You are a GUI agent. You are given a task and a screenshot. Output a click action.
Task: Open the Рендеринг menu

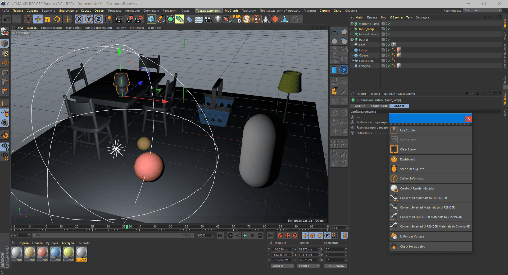[x=170, y=11]
